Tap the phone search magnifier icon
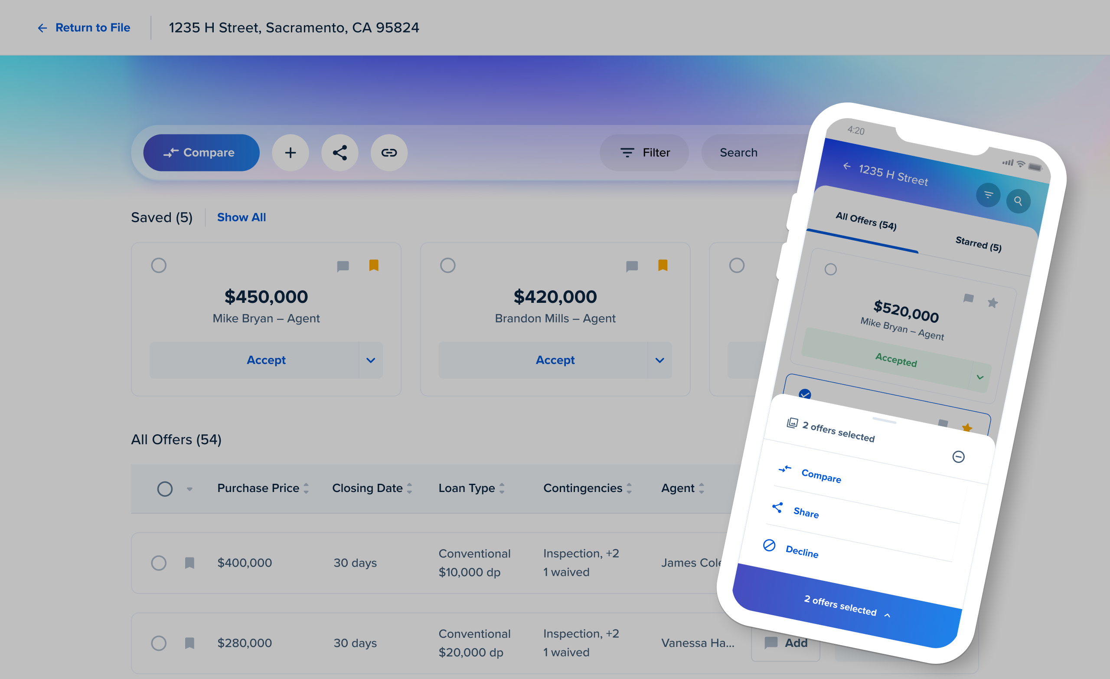 (1018, 201)
